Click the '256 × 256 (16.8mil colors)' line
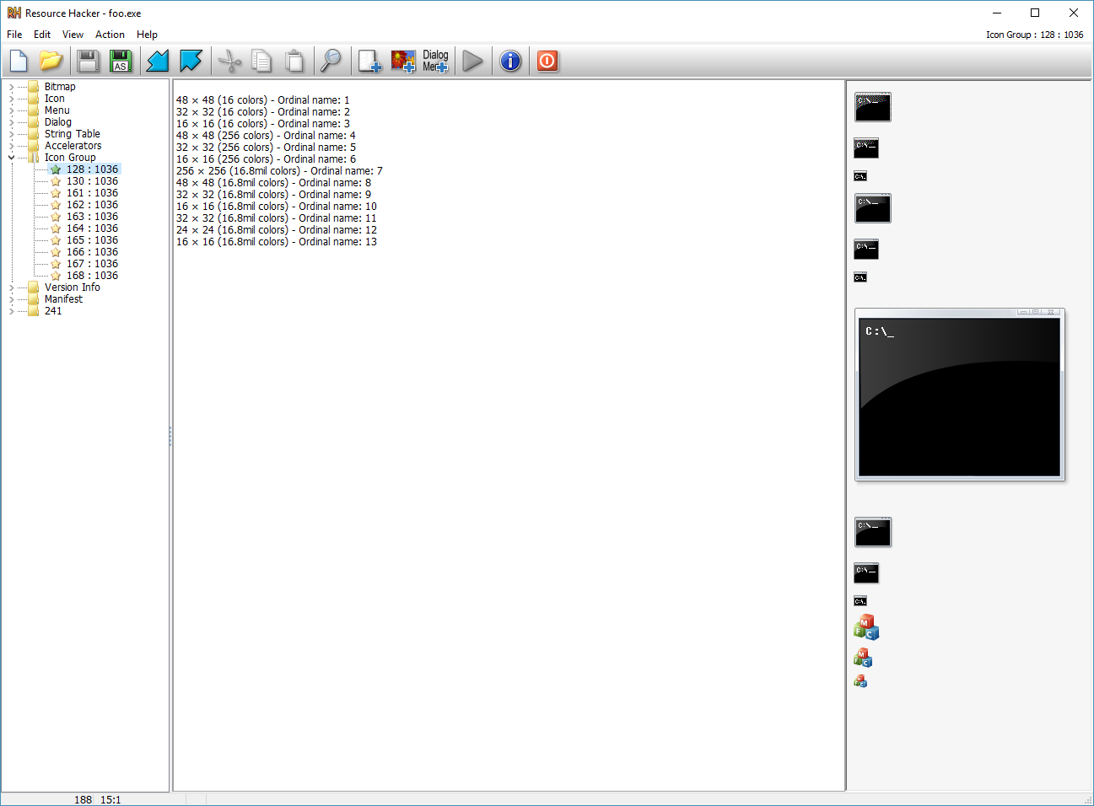Viewport: 1094px width, 806px height. (x=279, y=171)
